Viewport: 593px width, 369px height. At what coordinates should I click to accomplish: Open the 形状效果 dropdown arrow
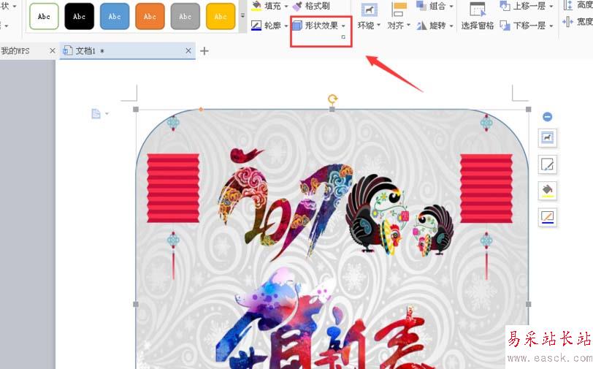point(343,26)
